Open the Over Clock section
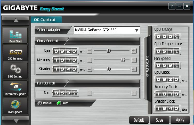The width and height of the screenshot is (194, 125). click(x=15, y=36)
